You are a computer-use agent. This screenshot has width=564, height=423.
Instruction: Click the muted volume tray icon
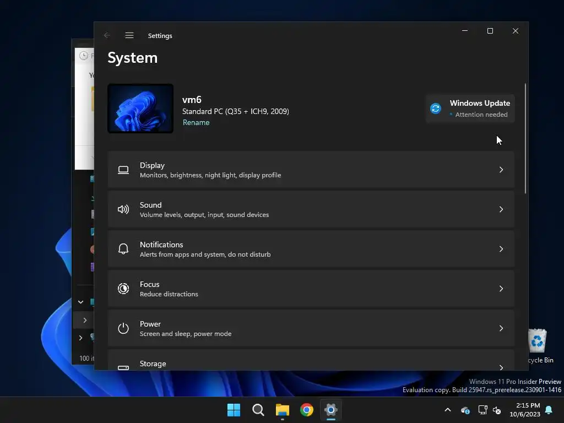(497, 410)
